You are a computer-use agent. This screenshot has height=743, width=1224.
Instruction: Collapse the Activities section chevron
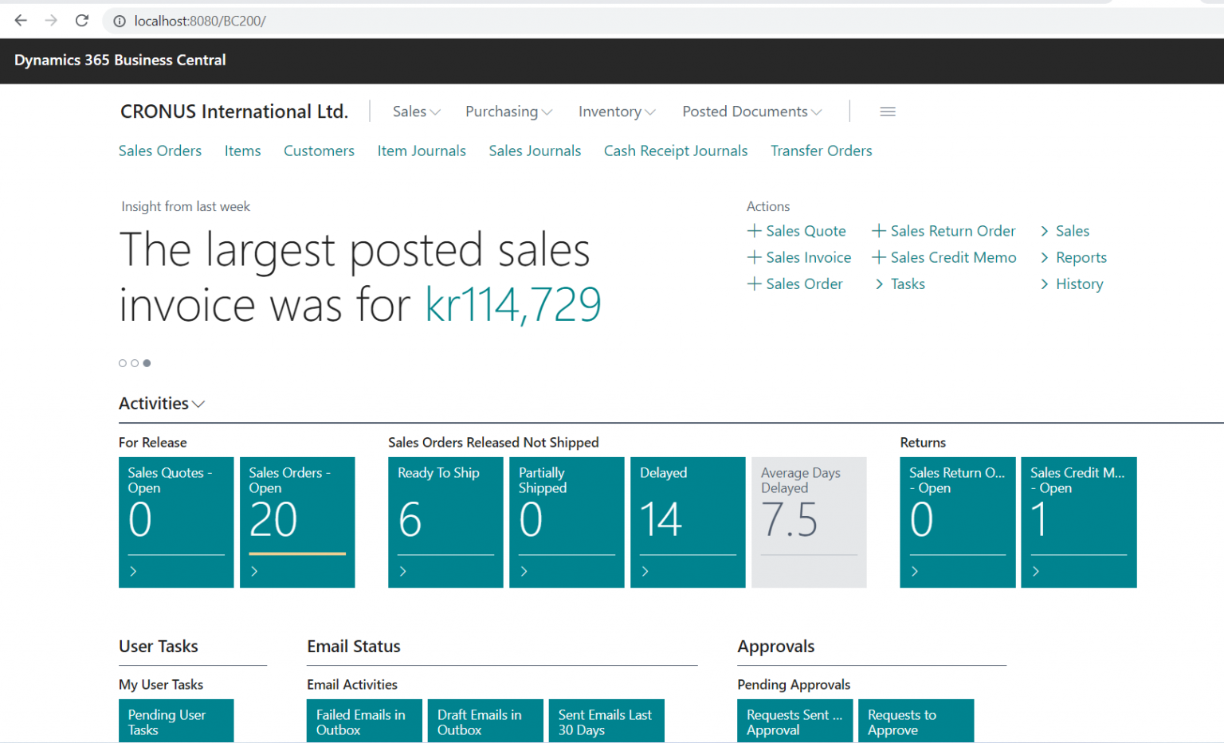[198, 405]
